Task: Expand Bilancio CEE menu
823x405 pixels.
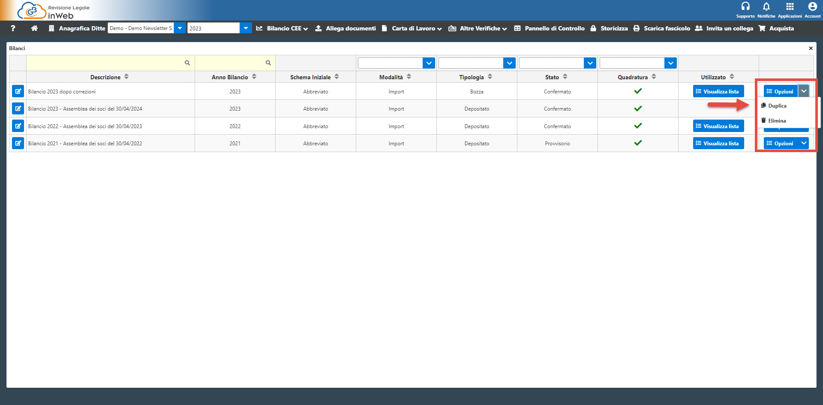Action: click(x=282, y=28)
